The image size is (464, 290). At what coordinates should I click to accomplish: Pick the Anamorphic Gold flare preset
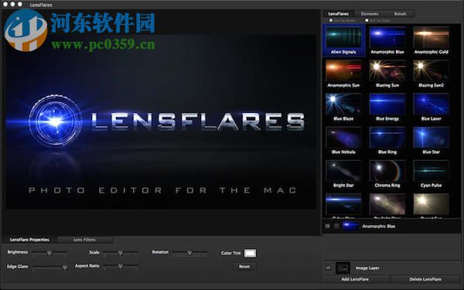coord(432,40)
